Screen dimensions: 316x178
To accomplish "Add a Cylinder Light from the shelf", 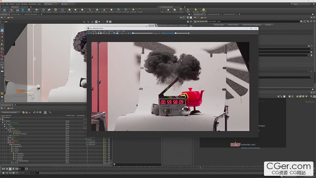I will 90,10.
